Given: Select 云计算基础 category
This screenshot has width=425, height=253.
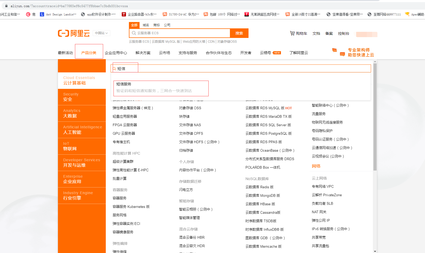Looking at the screenshot, I should (82, 80).
